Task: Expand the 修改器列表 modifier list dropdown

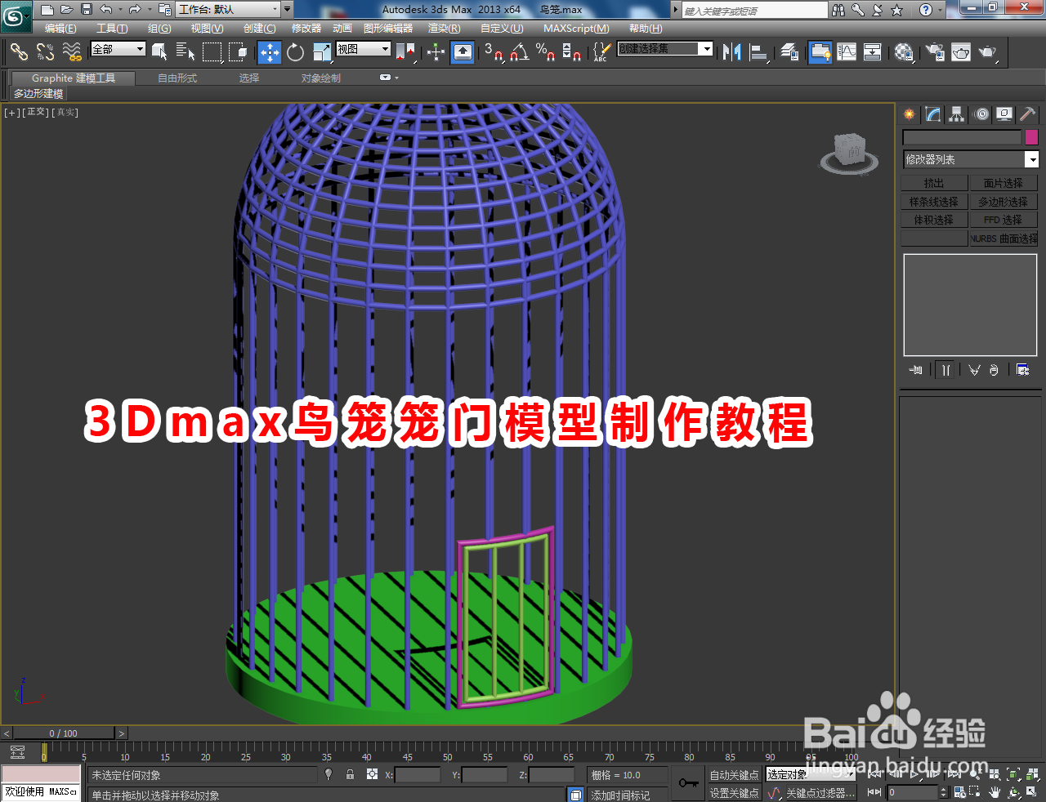Action: pos(970,159)
